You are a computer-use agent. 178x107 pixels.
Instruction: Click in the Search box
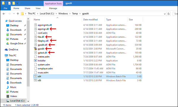pyautogui.click(x=175, y=14)
